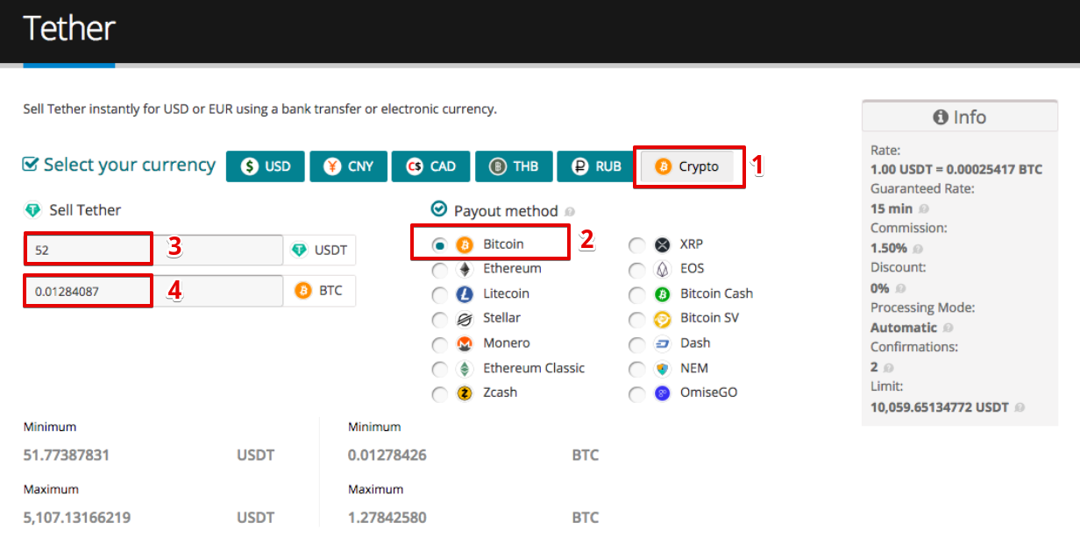
Task: Choose the Crypto currency button
Action: pos(688,166)
